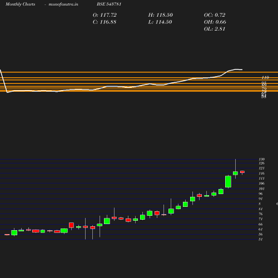Screen dimensions: 278x278
Task: Select the high value "H: 118.50"
Action: point(161,15)
